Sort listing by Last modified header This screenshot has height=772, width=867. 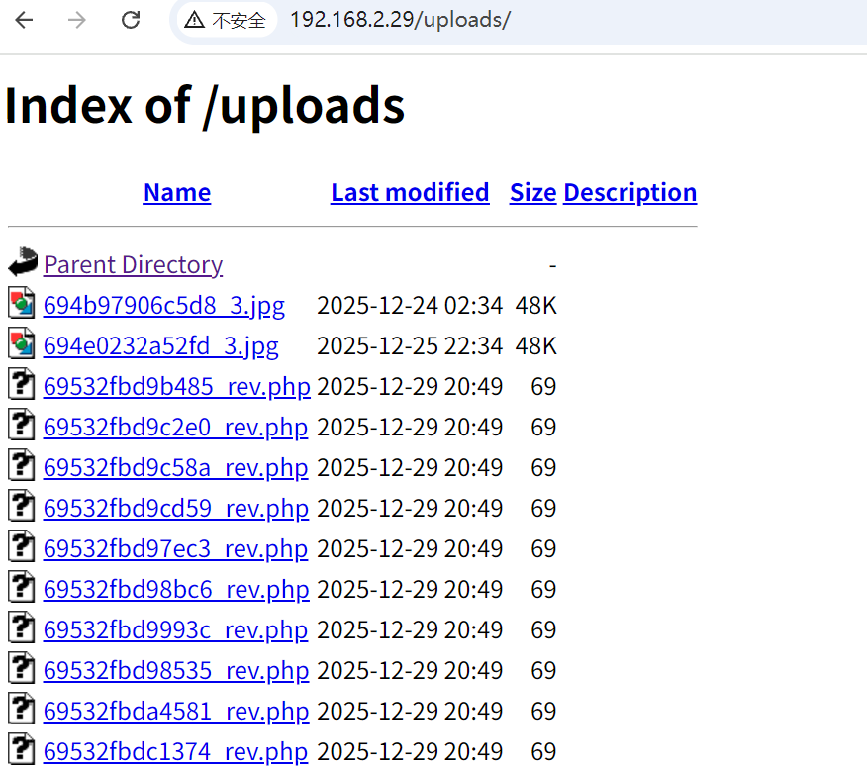tap(410, 192)
